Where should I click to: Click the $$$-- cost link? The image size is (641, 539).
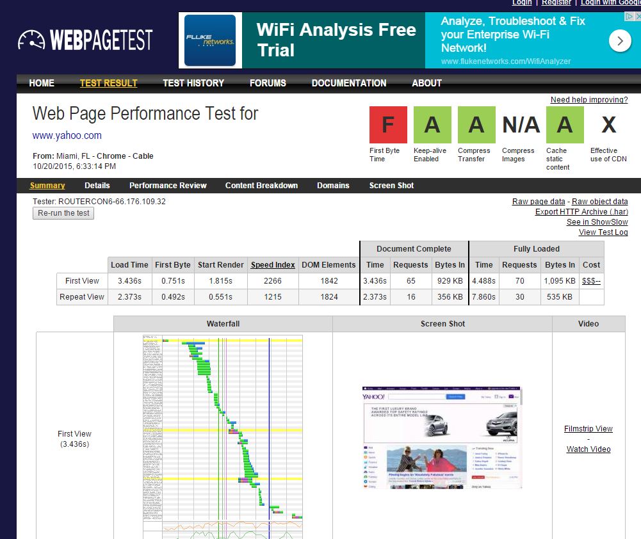[x=591, y=281]
